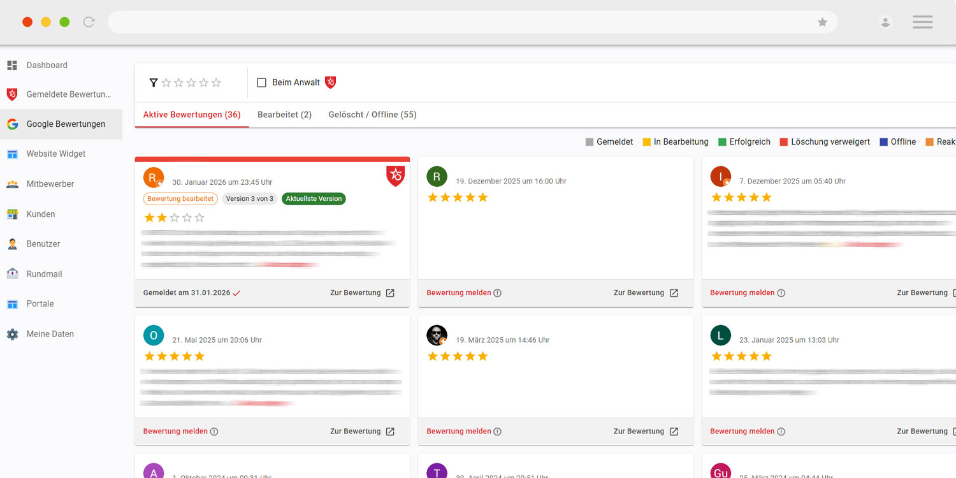Click the info icon beside Bewertung melden on the 19. Dezember 2025 review

pyautogui.click(x=498, y=293)
